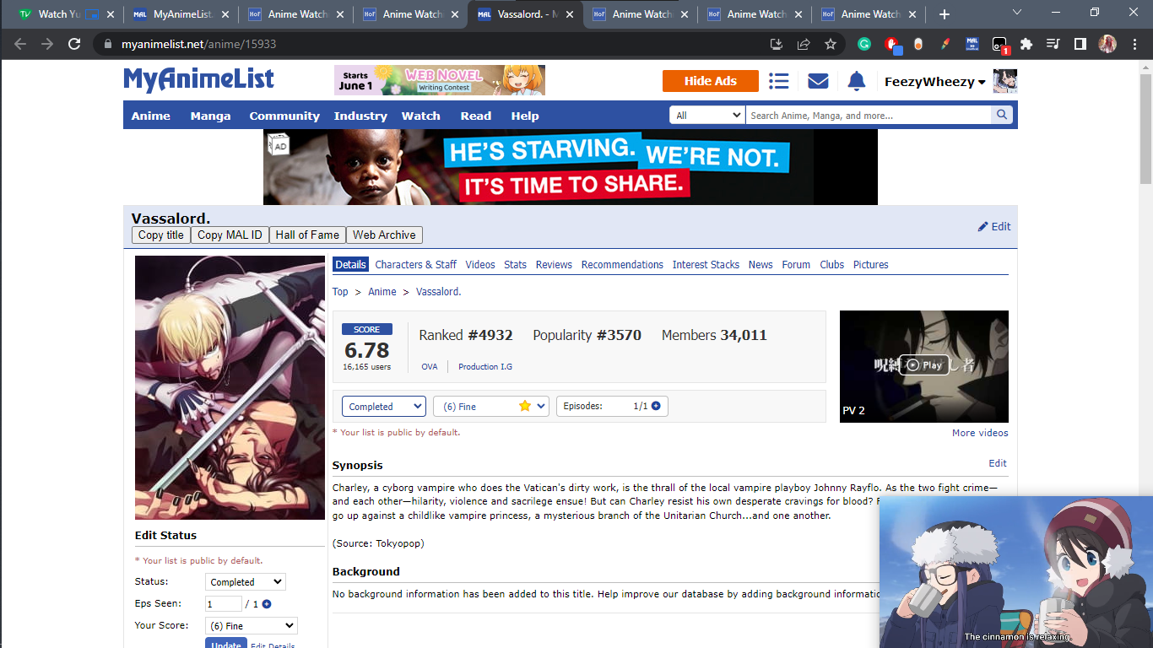
Task: Open the Chrome three-dot menu
Action: click(x=1134, y=44)
